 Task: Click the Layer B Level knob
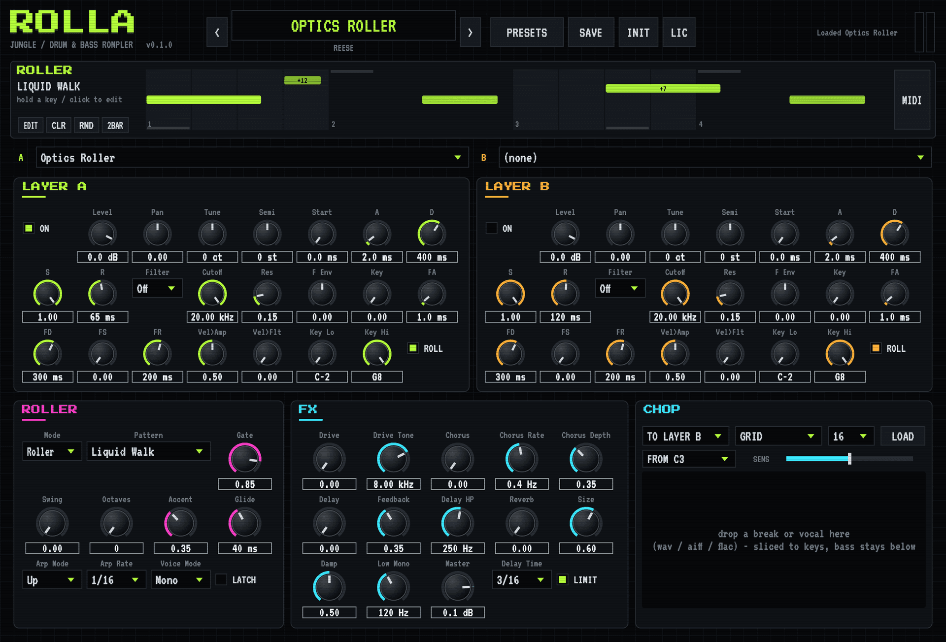565,234
